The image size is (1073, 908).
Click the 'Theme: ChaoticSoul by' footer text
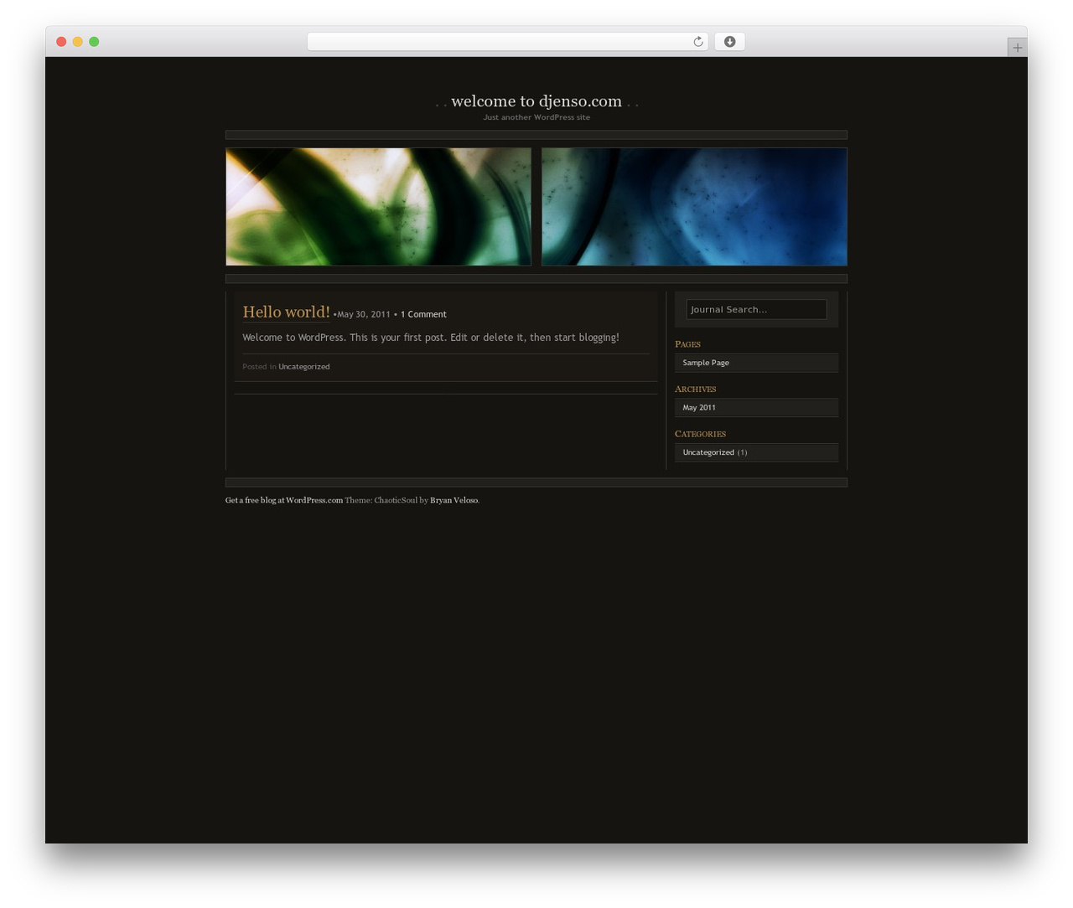(x=386, y=500)
